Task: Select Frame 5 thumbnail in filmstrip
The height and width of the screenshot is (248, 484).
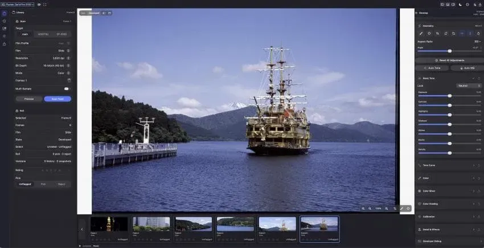Action: [x=277, y=229]
